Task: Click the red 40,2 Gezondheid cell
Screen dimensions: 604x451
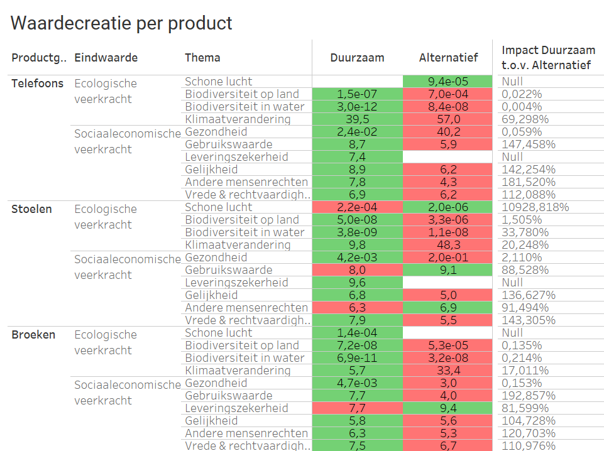Action: 448,132
